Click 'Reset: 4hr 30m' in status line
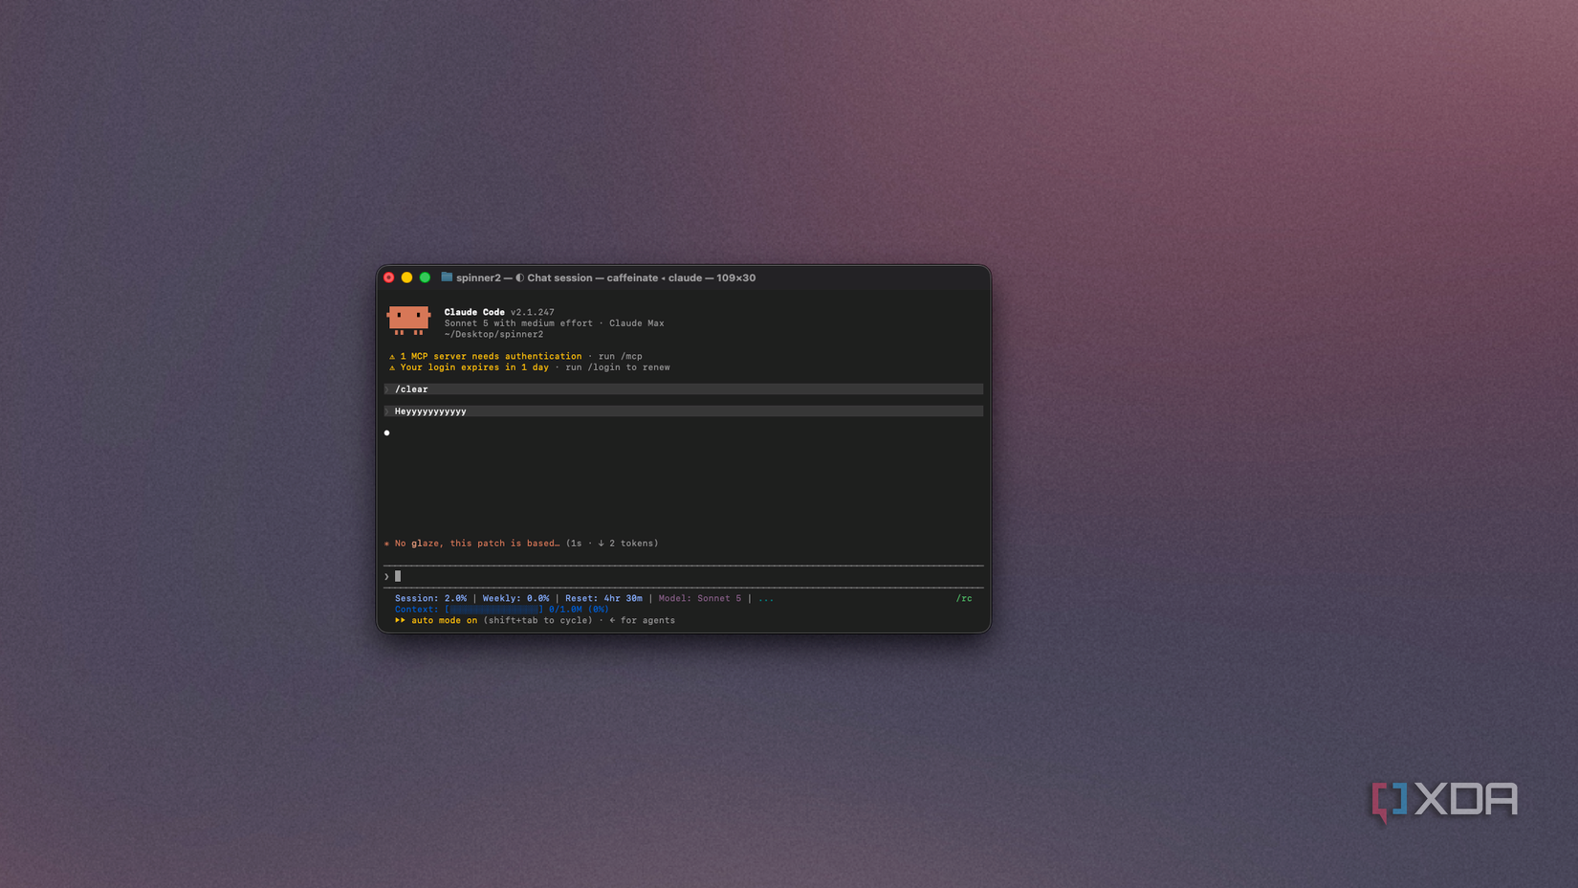The image size is (1578, 888). [603, 599]
